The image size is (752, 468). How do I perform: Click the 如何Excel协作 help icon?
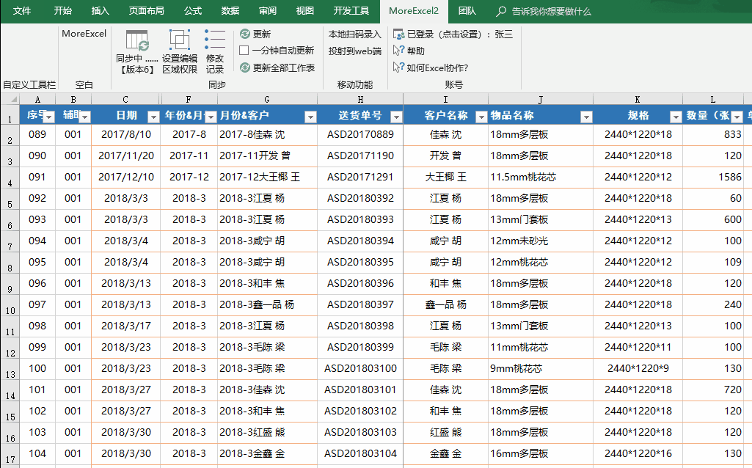398,67
